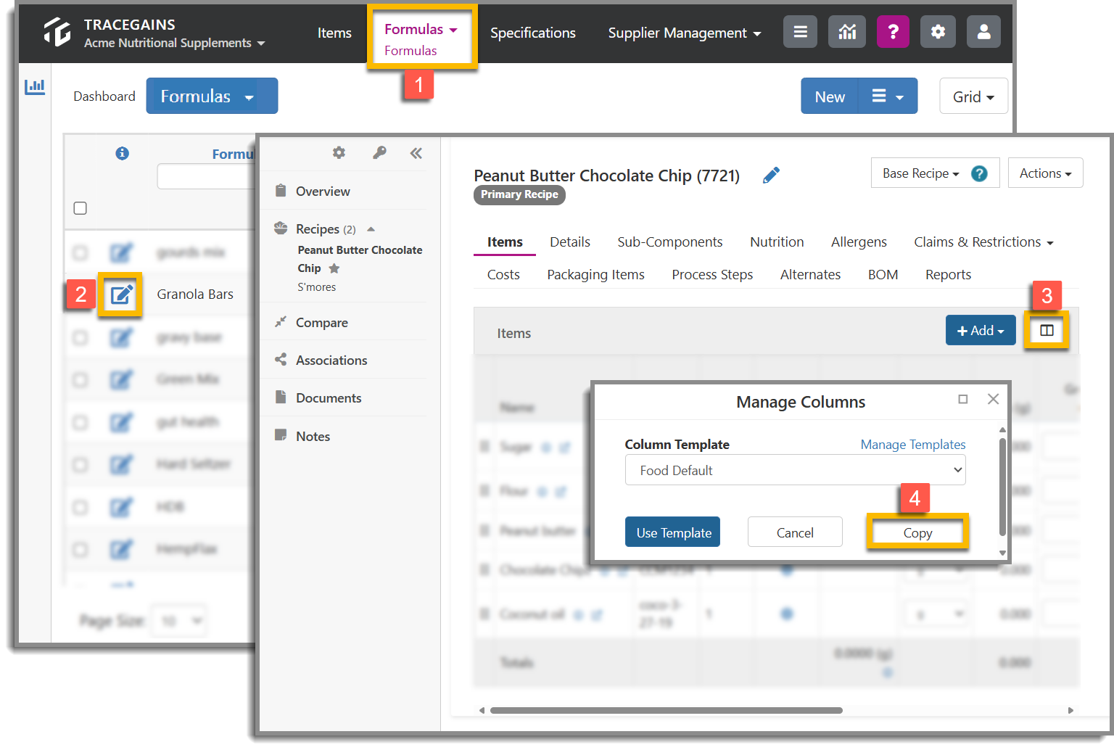1114x750 pixels.
Task: Click the analytics chart icon in the header
Action: click(x=846, y=32)
